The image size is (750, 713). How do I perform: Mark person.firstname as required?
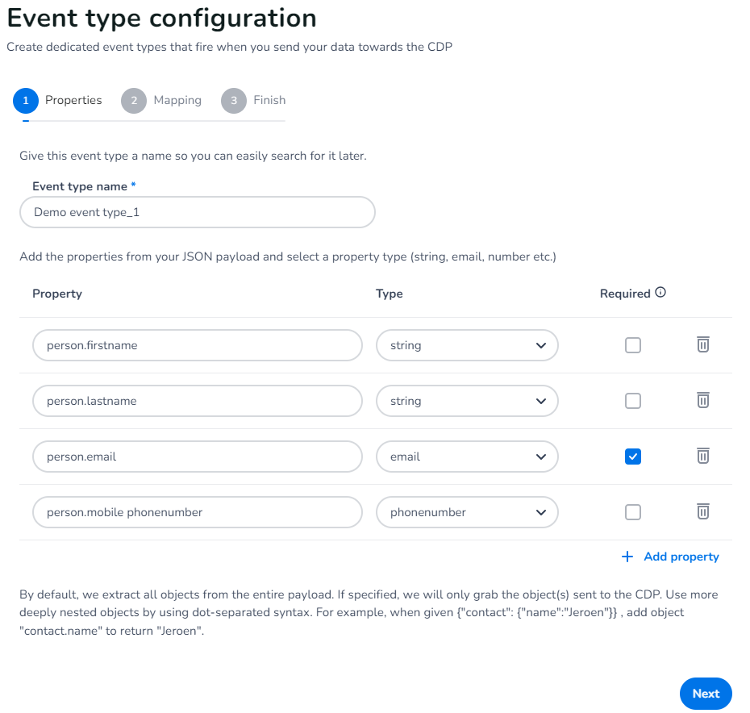633,345
